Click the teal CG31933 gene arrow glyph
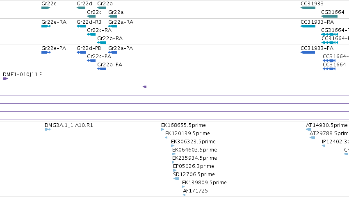Screen dimensions: 349x197 coord(308,8)
